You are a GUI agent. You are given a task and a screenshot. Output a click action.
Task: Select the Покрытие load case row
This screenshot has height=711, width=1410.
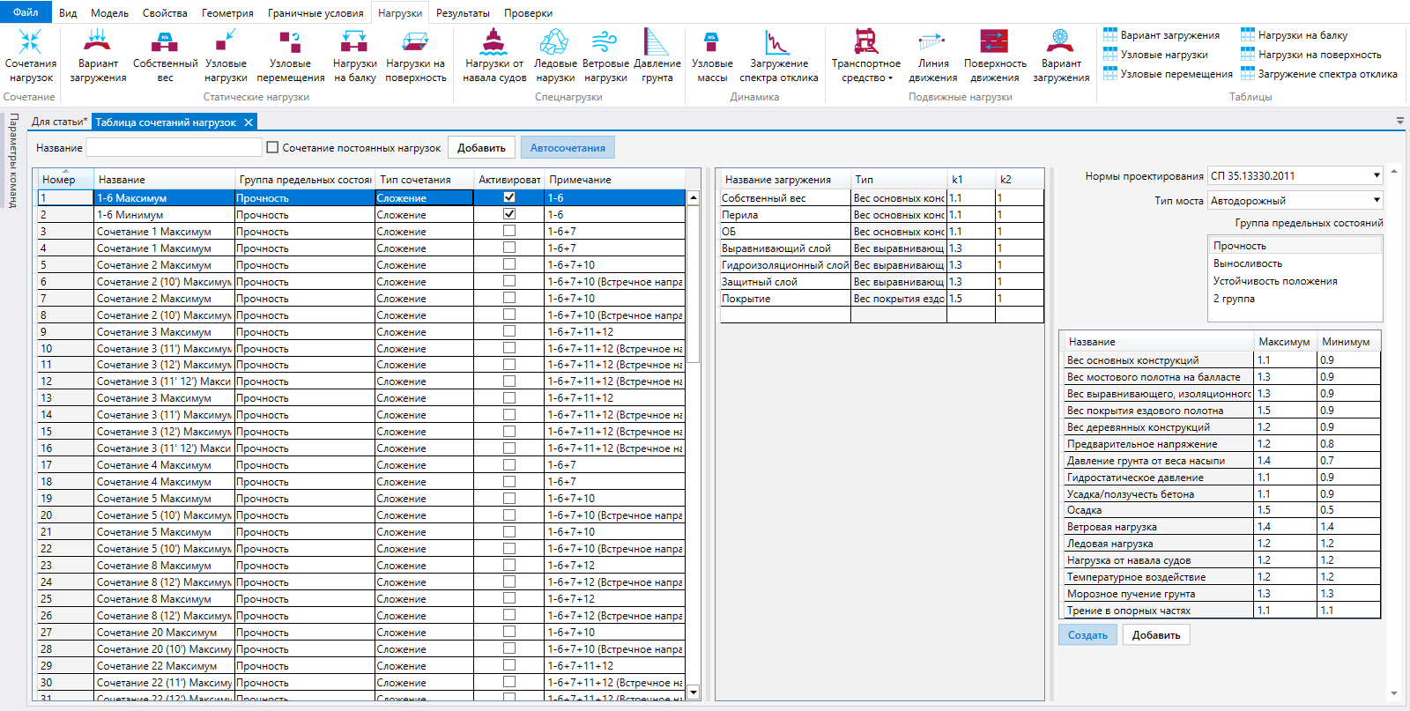(x=882, y=299)
